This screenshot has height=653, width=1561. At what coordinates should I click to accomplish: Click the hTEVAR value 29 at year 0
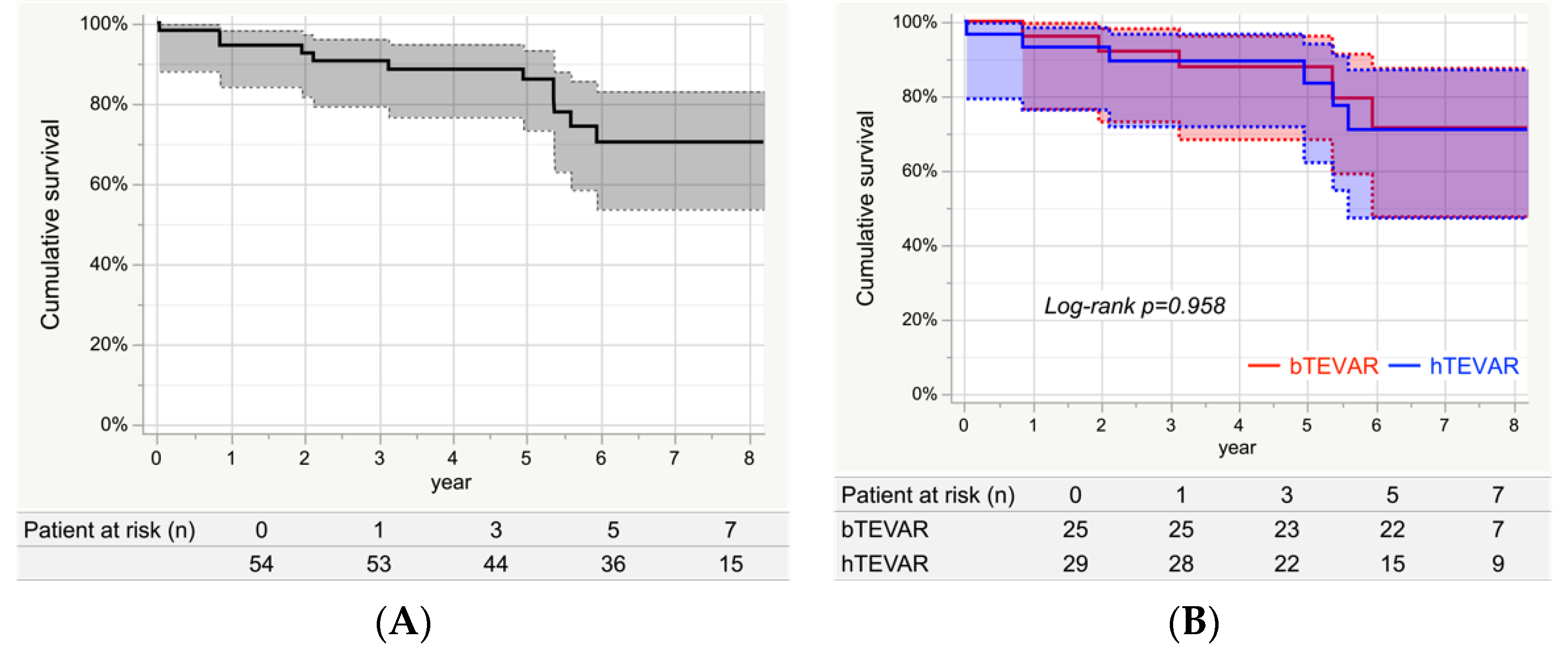(1075, 564)
